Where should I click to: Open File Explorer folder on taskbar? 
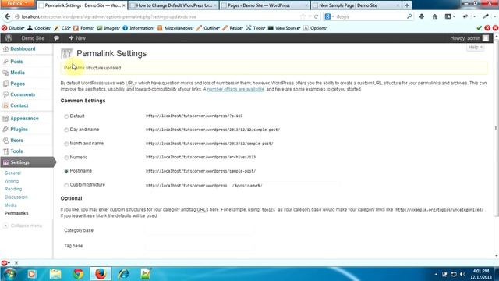pos(55,274)
